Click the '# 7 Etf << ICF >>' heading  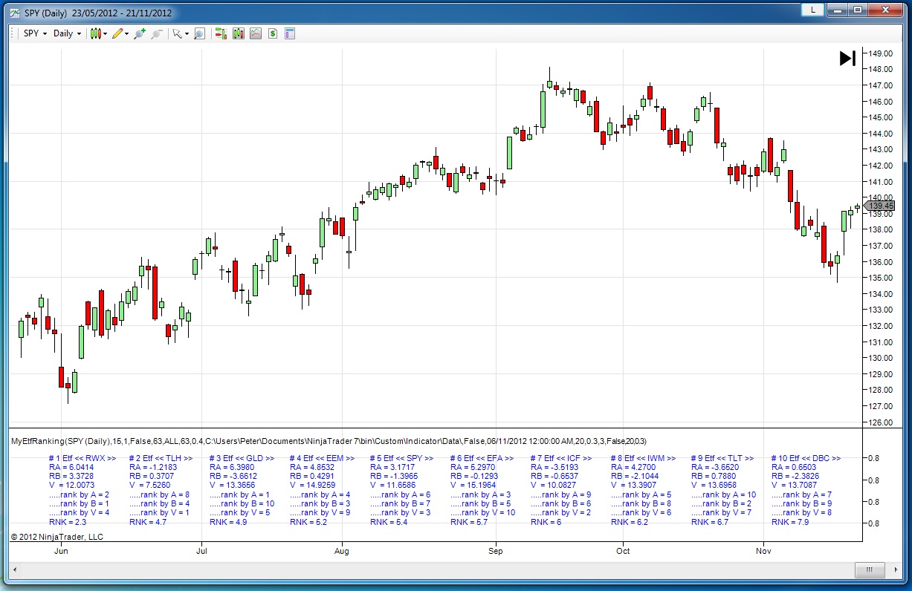pos(561,458)
